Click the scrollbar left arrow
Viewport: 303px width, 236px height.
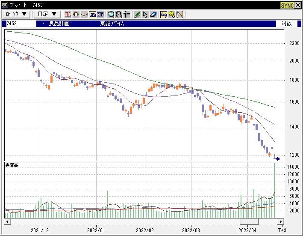coord(7,221)
